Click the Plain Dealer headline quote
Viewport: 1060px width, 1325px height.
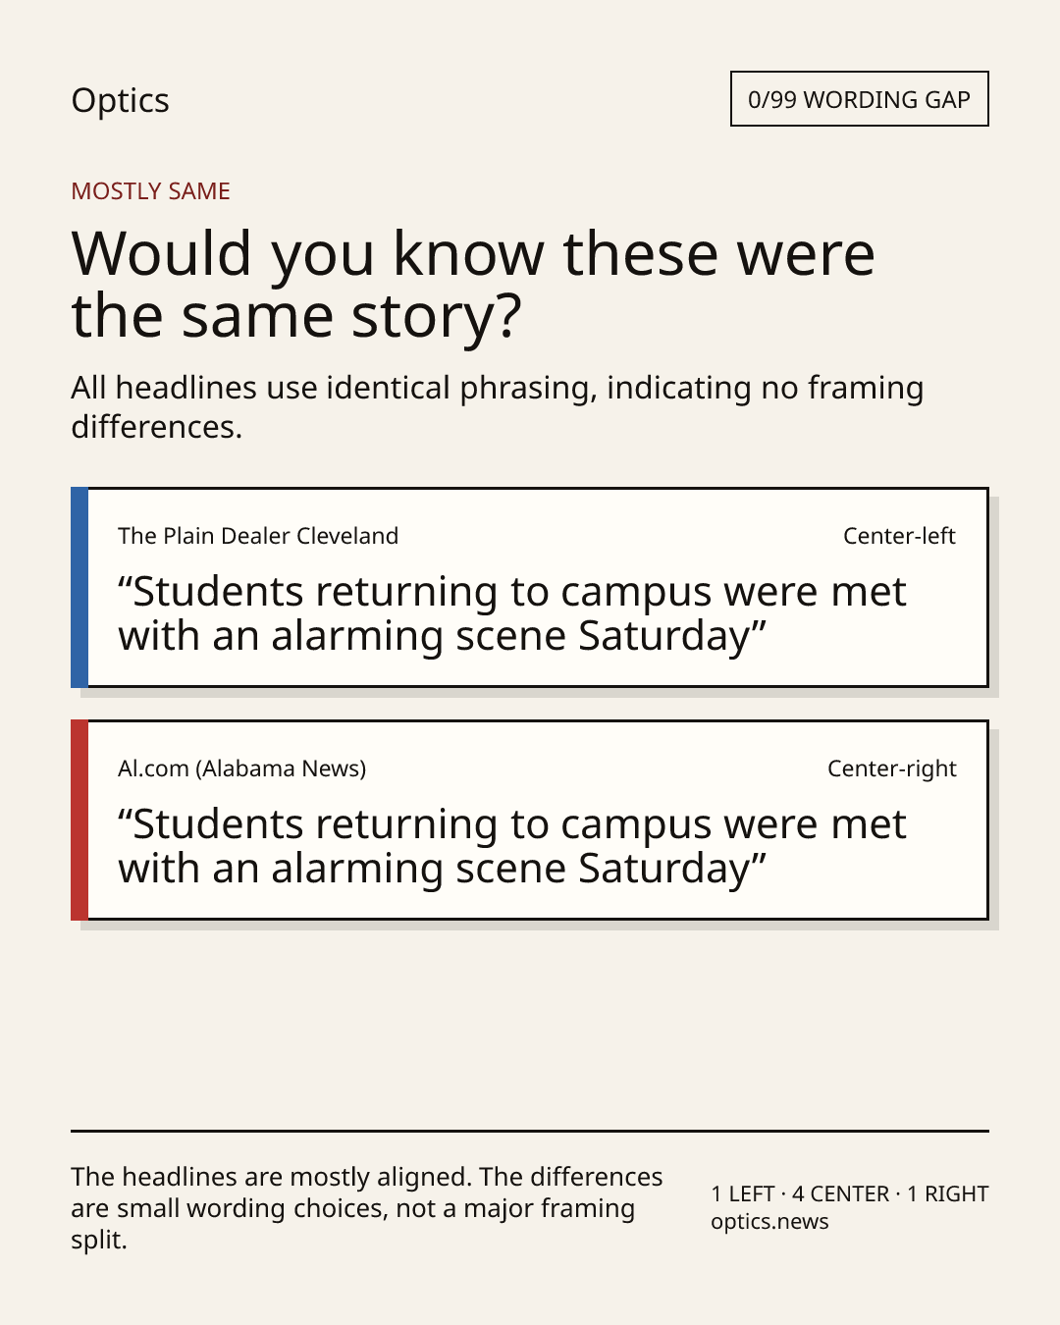511,614
